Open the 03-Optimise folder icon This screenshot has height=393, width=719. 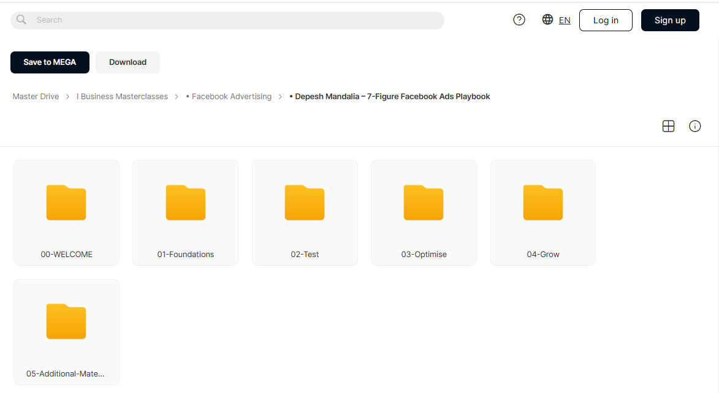(x=424, y=203)
